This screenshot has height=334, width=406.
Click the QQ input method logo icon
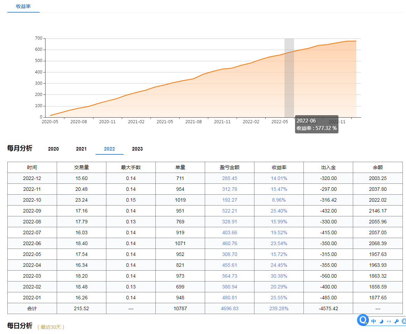(x=363, y=320)
